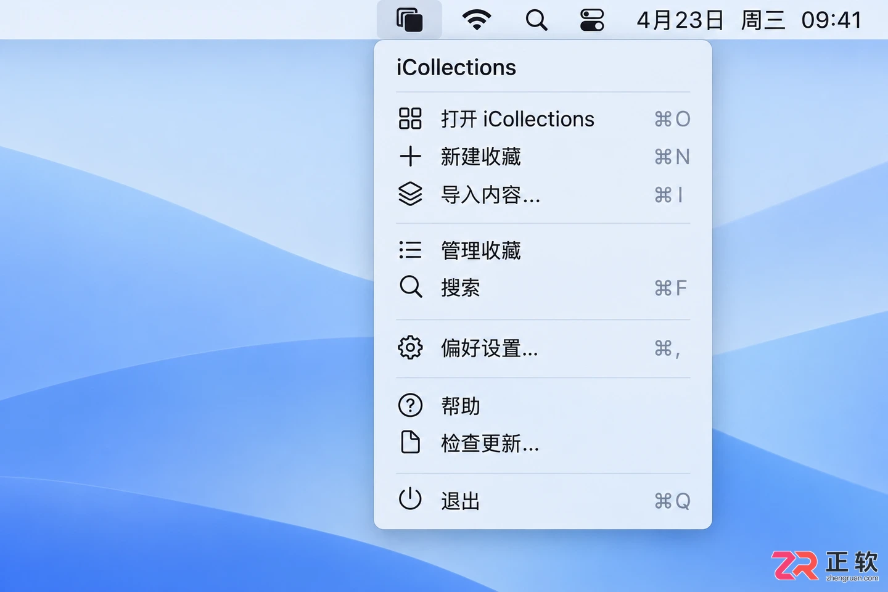
Task: Click the ⌘, shortcut label
Action: coord(667,349)
